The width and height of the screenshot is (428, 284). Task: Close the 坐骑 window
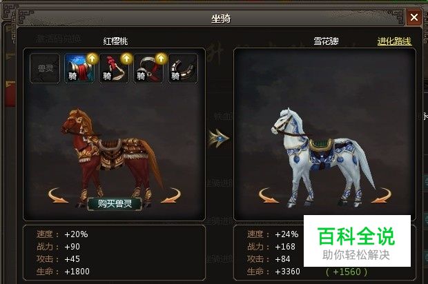414,17
